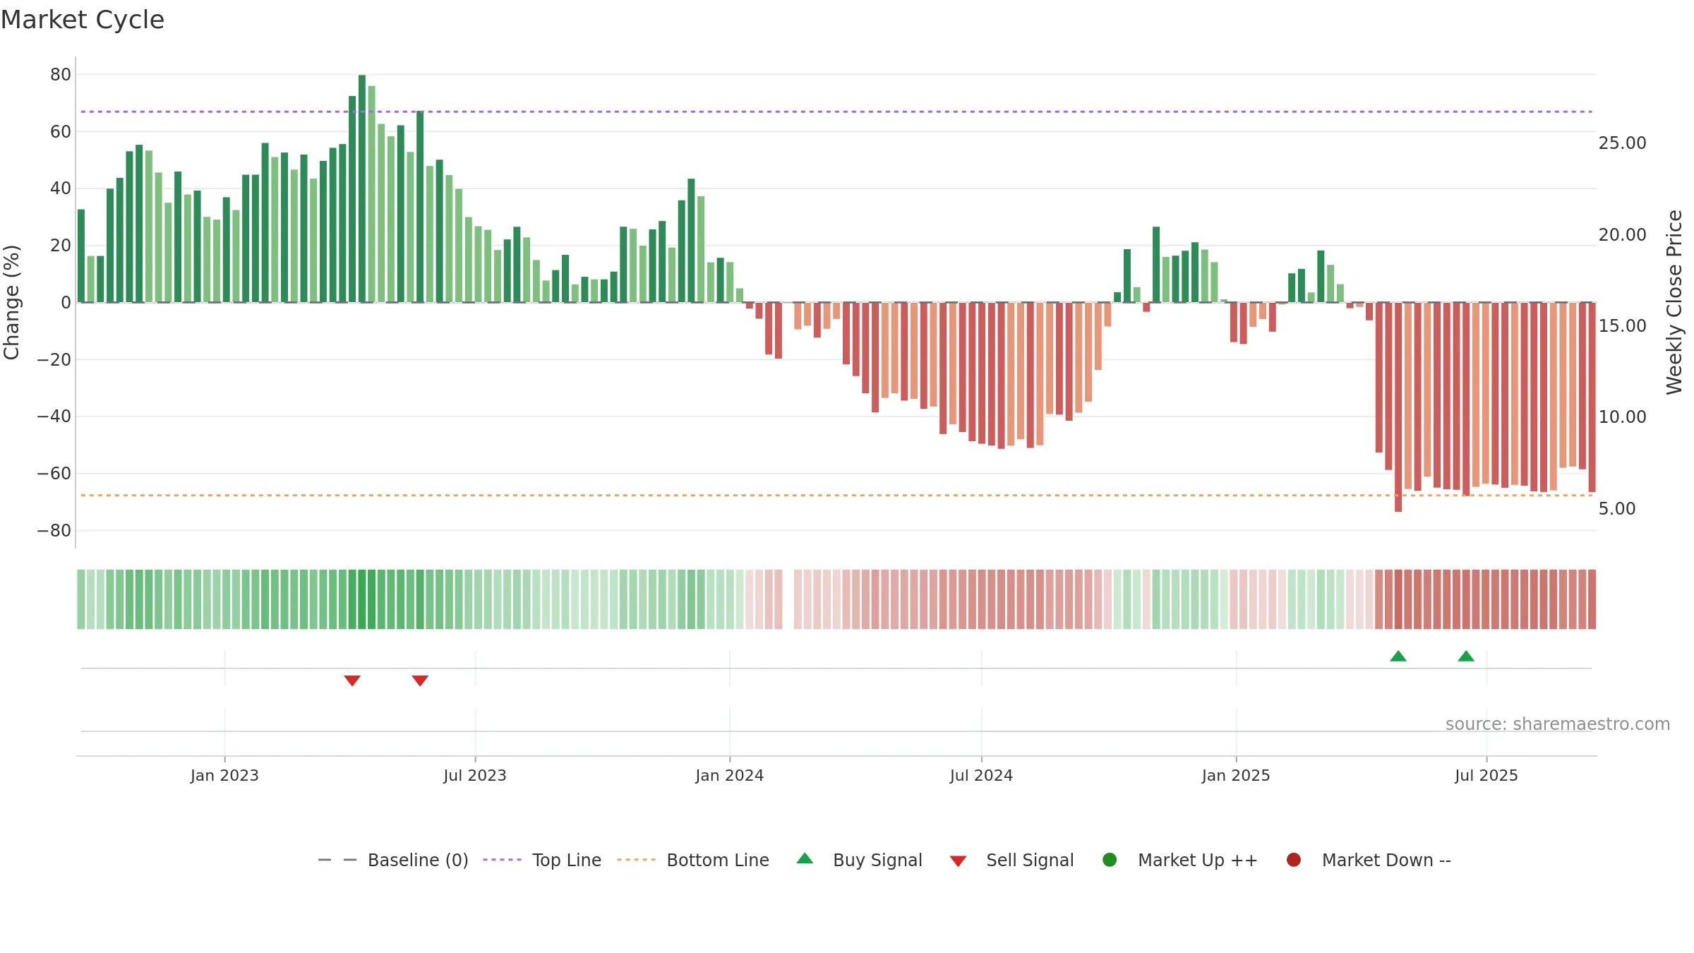Select the second red sell signal marker
The height and width of the screenshot is (953, 1694).
[420, 681]
